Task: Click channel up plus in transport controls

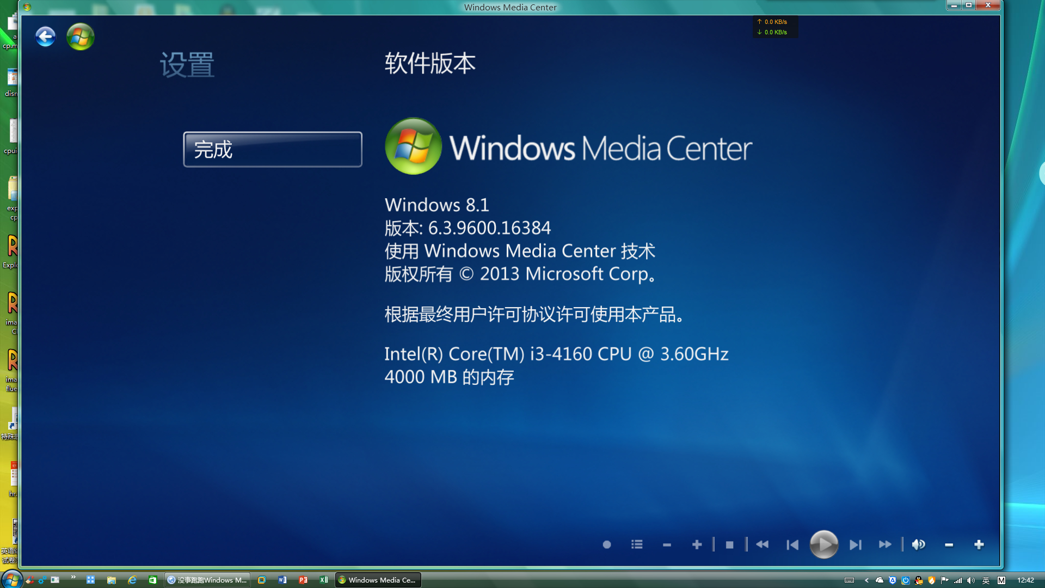Action: 697,544
